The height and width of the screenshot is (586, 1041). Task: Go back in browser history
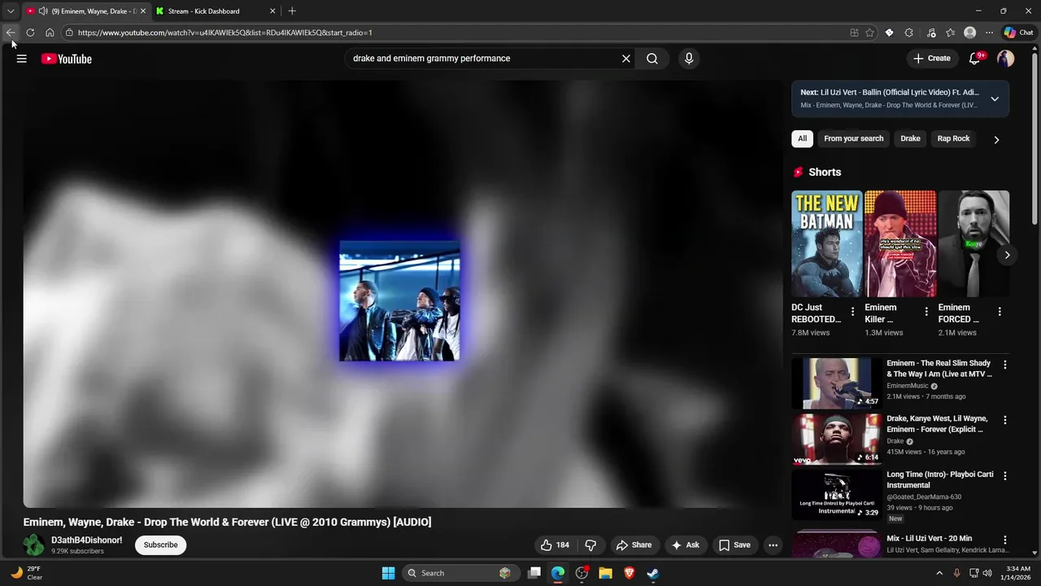click(x=11, y=33)
